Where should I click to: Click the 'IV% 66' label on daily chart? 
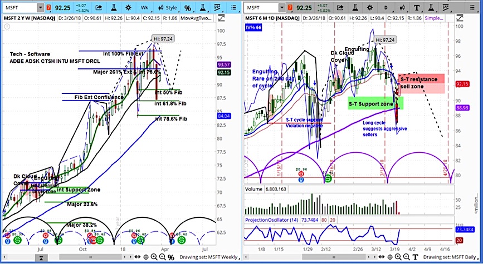click(253, 28)
